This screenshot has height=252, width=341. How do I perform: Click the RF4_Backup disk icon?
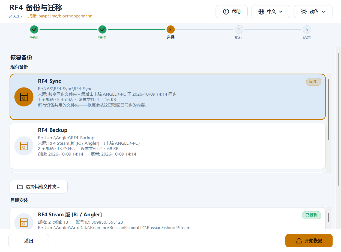[24, 146]
